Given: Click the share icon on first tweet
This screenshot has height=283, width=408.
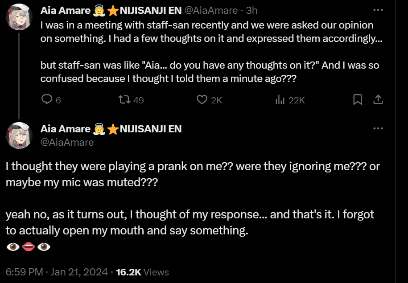Looking at the screenshot, I should click(x=378, y=100).
